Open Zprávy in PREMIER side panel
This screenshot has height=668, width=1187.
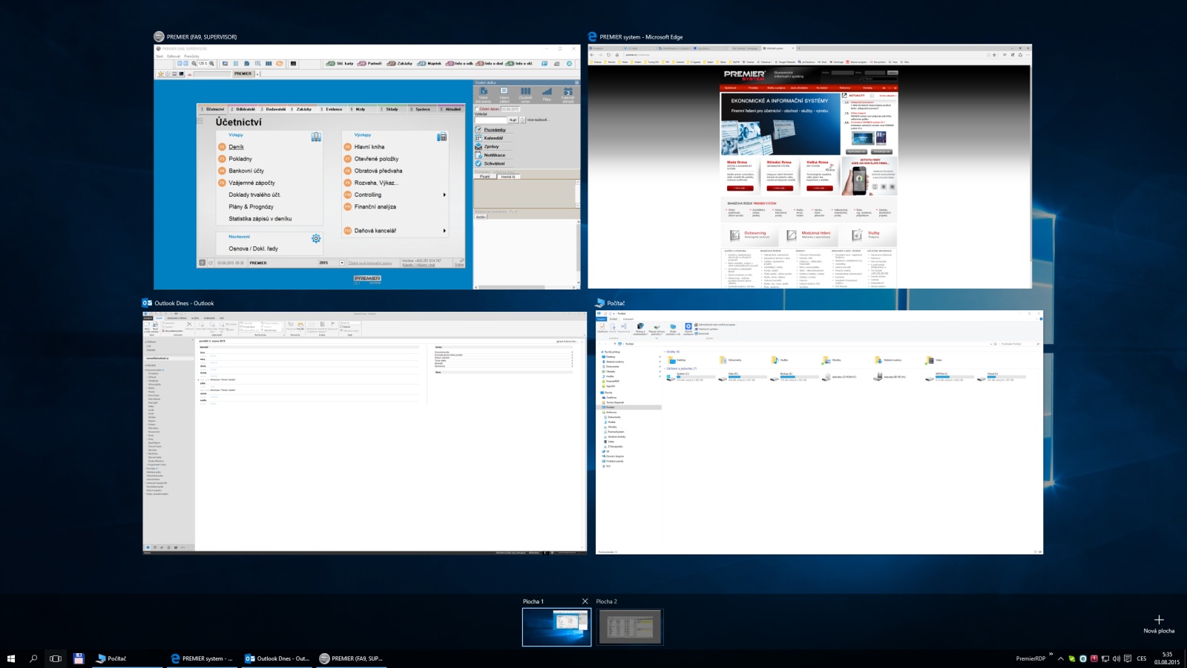(x=491, y=147)
